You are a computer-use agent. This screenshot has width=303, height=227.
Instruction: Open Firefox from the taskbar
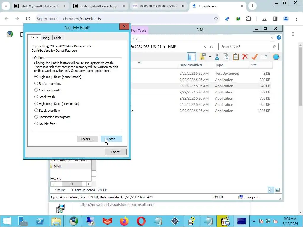pos(124,221)
